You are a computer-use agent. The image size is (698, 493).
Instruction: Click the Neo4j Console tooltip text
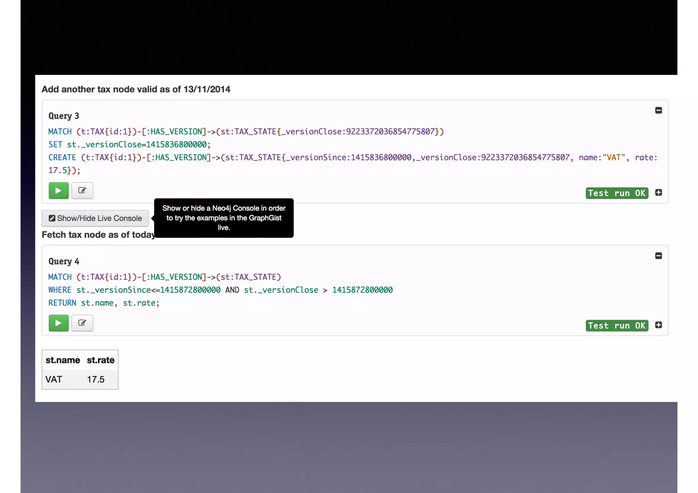[224, 218]
